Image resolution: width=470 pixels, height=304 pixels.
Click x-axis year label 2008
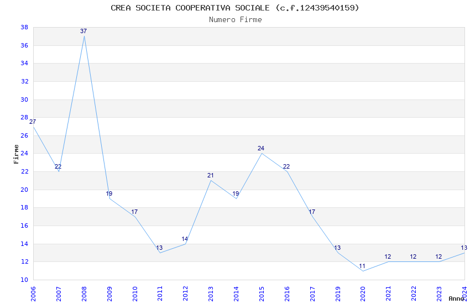84,293
